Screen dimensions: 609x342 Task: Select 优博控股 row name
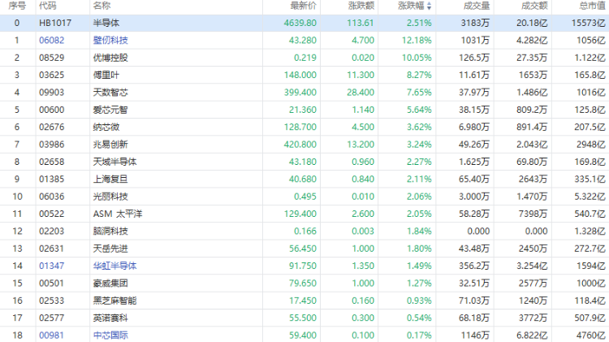pyautogui.click(x=110, y=58)
